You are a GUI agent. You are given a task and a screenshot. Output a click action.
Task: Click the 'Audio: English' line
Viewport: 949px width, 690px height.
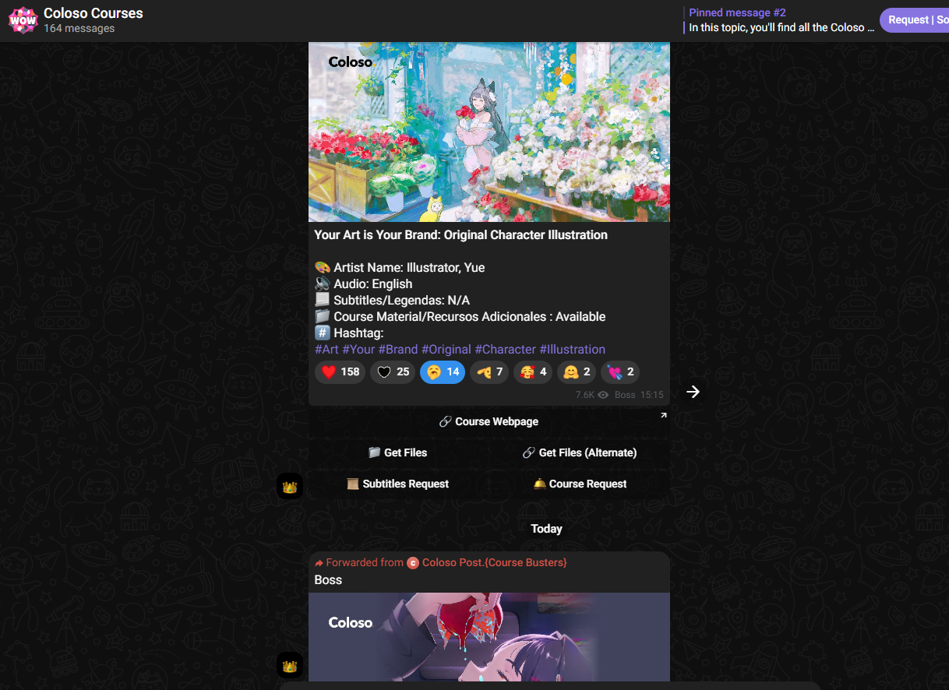pos(364,284)
